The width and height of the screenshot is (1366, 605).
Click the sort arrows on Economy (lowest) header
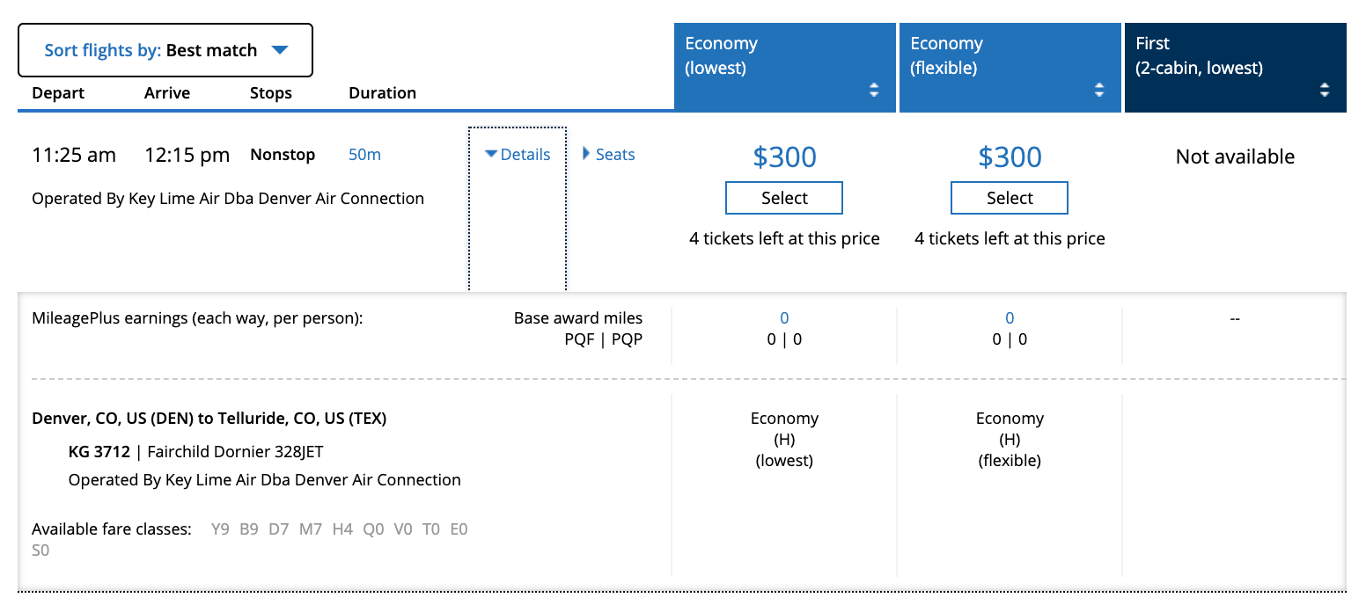coord(873,90)
